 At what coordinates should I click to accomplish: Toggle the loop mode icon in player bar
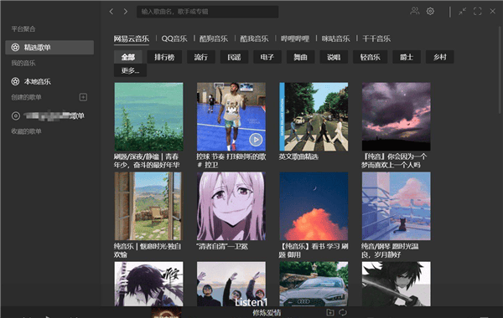pos(343,312)
